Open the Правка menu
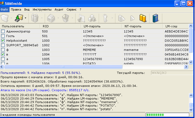Viewport: 195px width, 118px height. tap(16, 9)
